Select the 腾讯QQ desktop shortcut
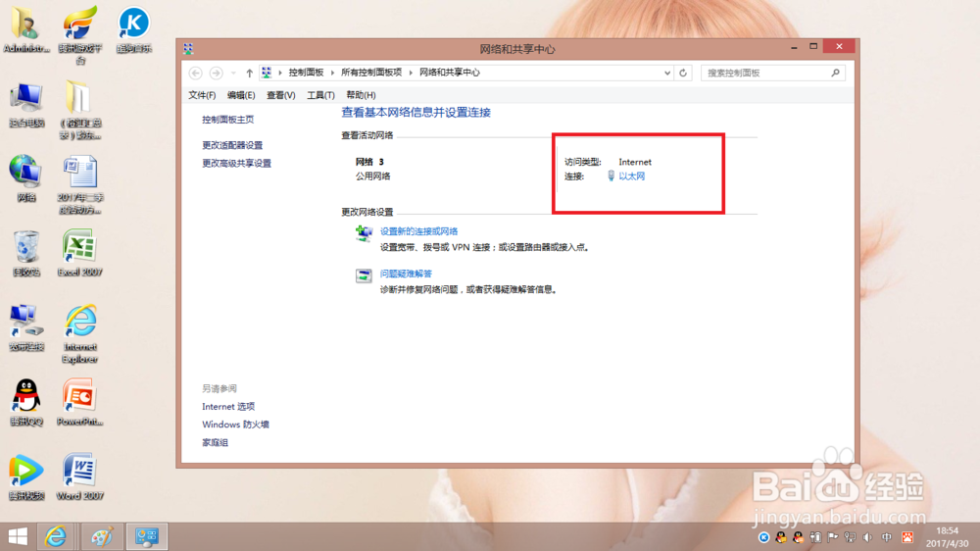The image size is (980, 551). (26, 402)
